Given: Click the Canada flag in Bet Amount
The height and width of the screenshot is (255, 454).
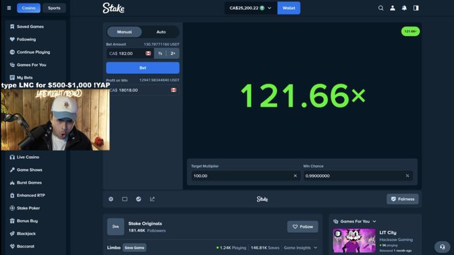Looking at the screenshot, I should 148,53.
